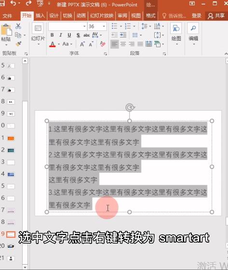Click the Increase Font Size icon
The width and height of the screenshot is (228, 270).
82,44
